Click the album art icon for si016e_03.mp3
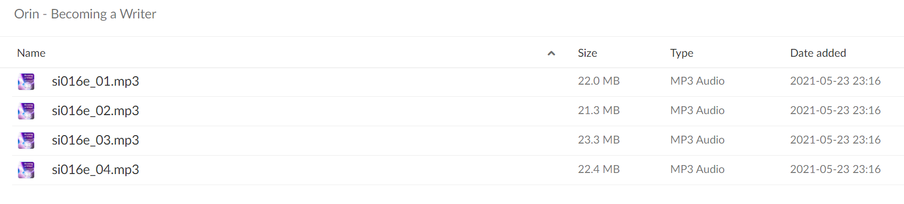This screenshot has width=904, height=204. (26, 140)
